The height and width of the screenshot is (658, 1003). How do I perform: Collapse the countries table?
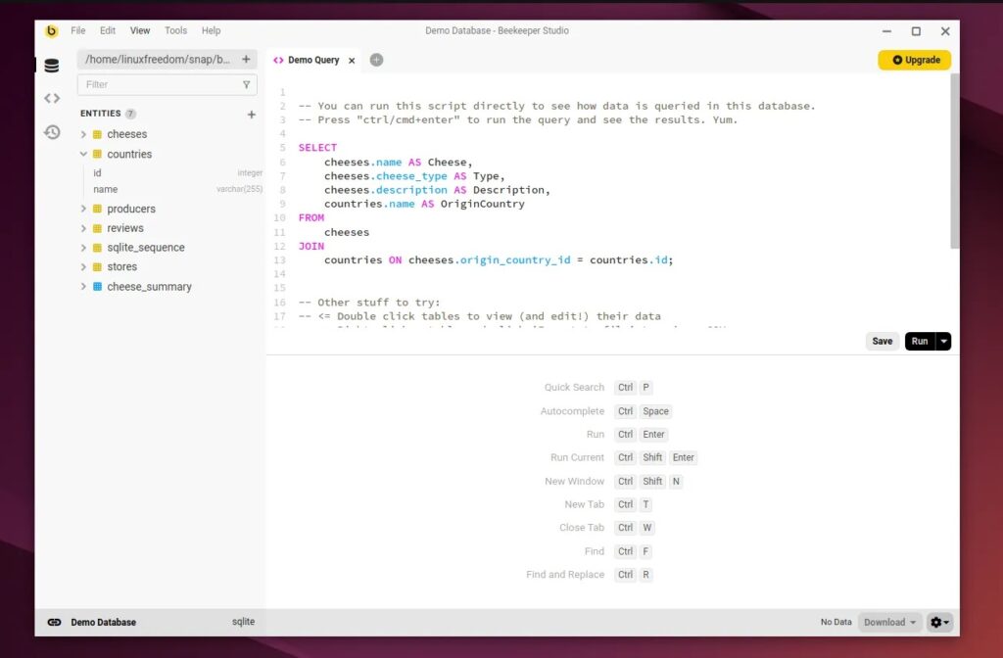(84, 154)
